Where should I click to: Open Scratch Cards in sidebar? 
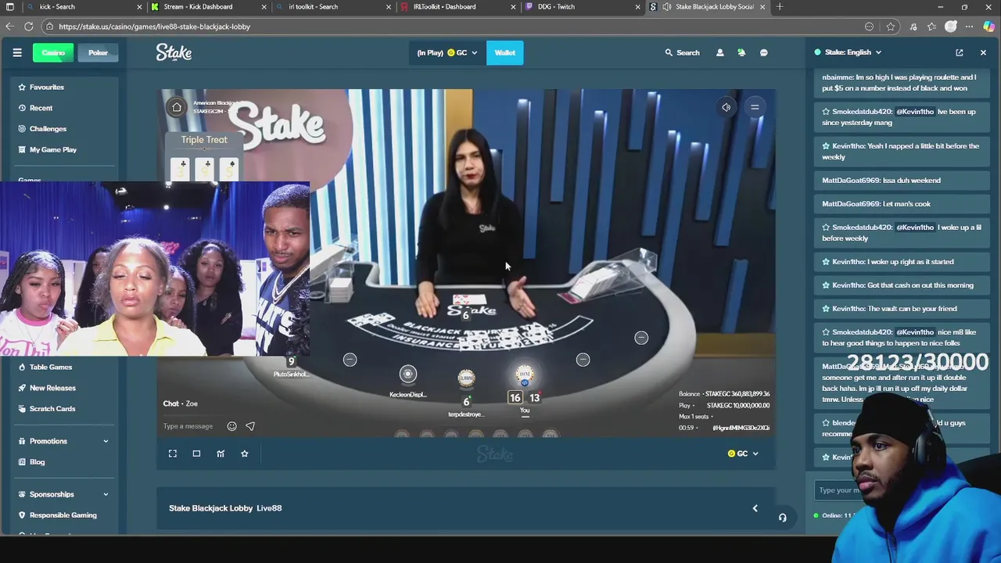[x=52, y=409]
